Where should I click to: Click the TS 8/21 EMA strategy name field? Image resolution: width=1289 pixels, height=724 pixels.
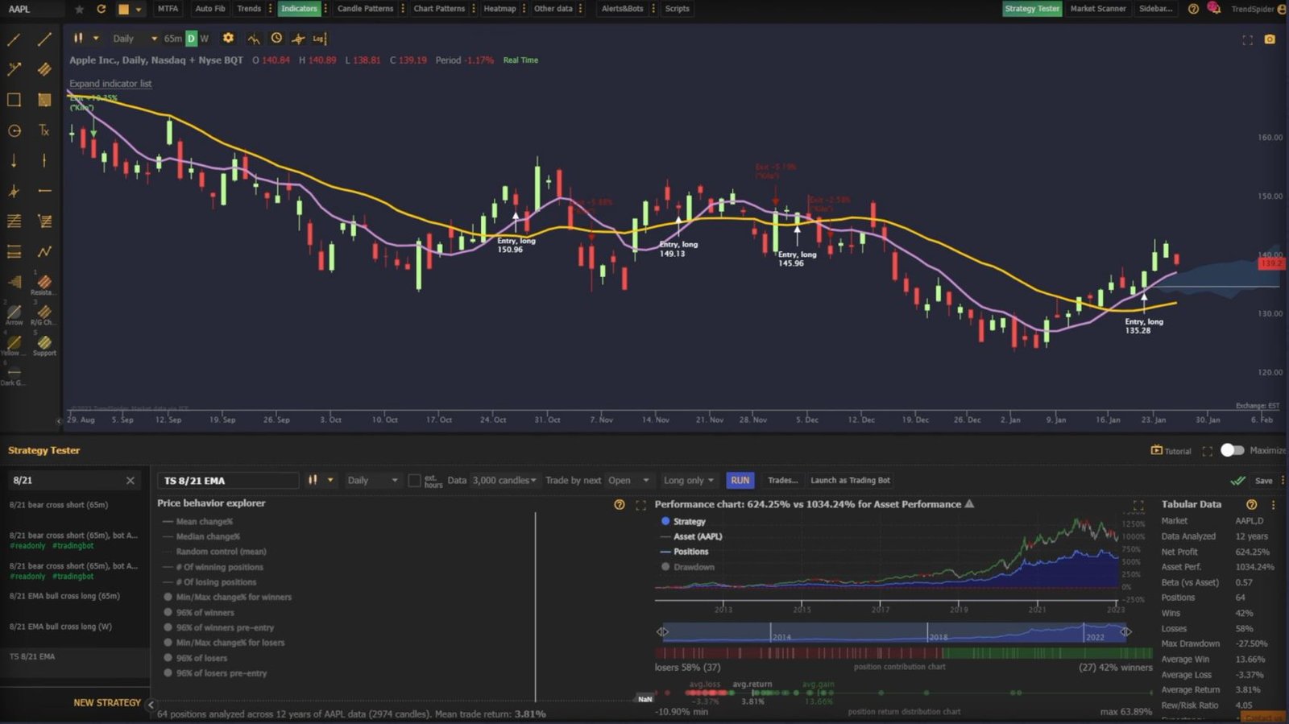(x=228, y=481)
